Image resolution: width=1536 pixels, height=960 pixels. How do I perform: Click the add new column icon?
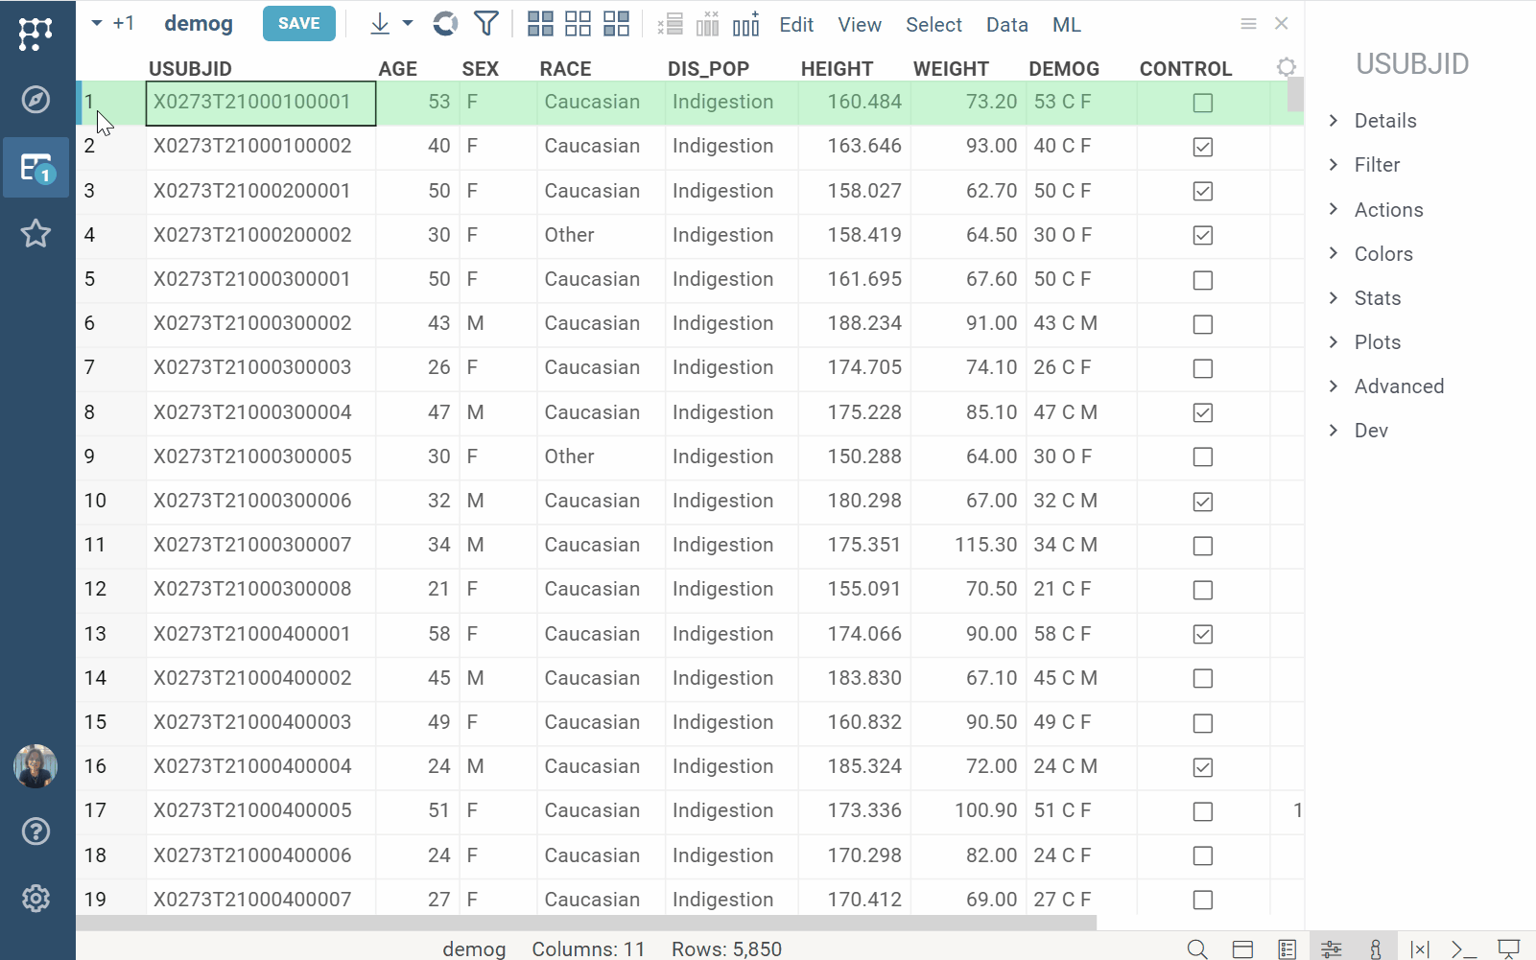(745, 24)
